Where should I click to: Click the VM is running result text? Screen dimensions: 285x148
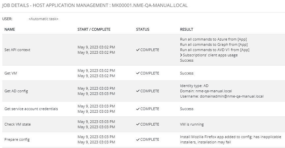[192, 124]
